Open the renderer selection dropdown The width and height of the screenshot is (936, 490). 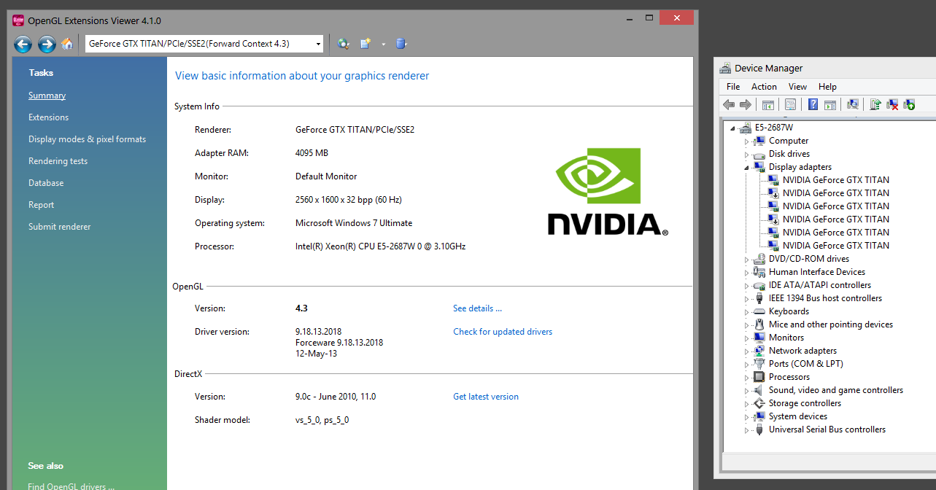pos(318,44)
